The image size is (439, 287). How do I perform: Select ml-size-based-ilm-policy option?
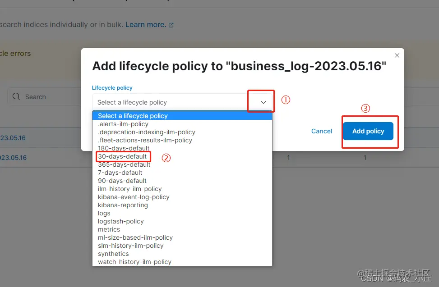pyautogui.click(x=182, y=237)
